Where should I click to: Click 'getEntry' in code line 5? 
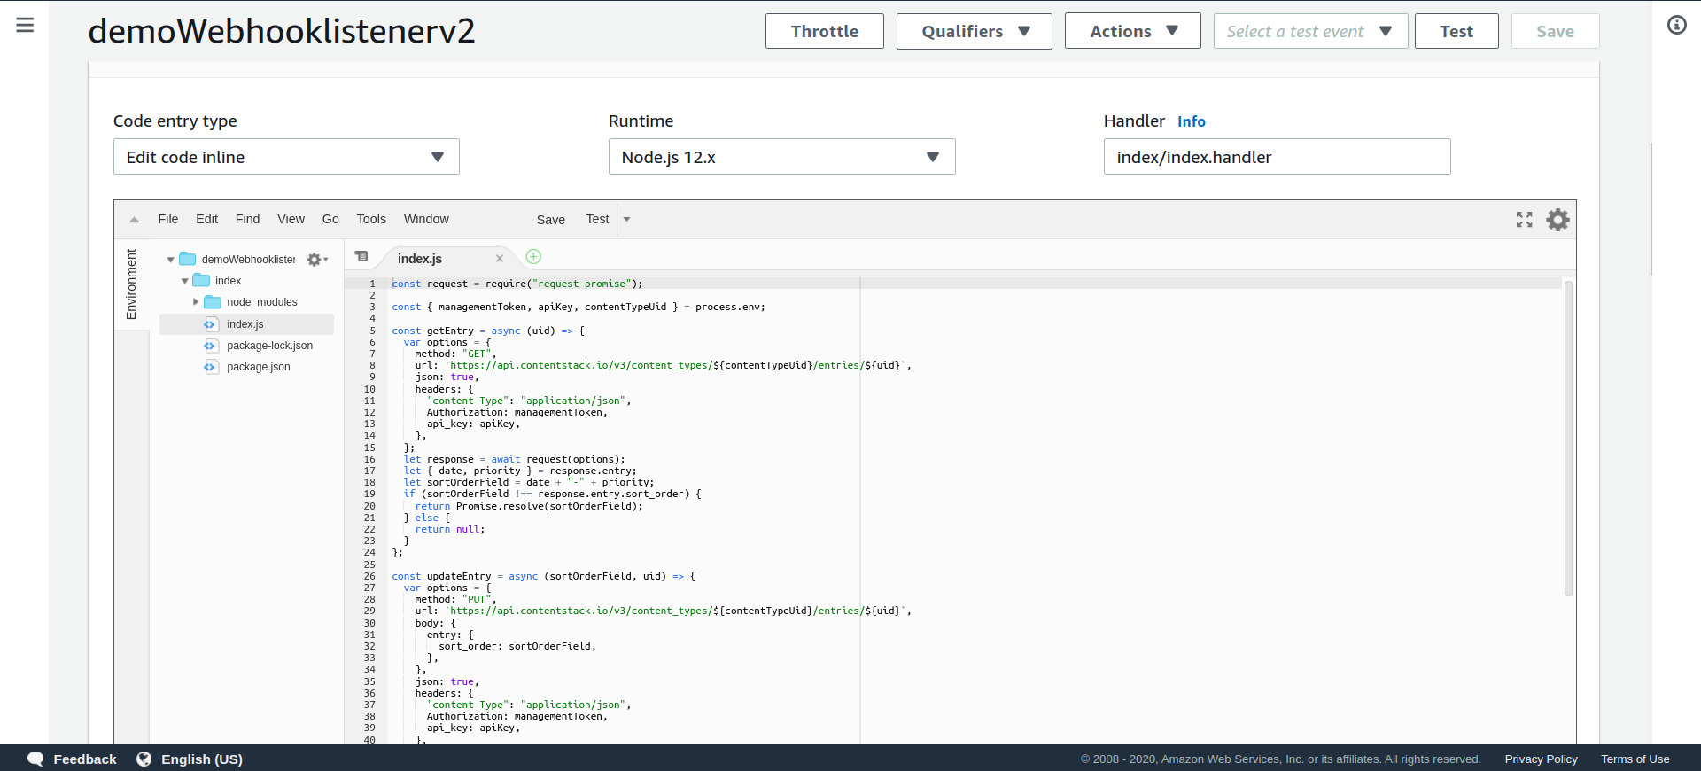click(450, 331)
